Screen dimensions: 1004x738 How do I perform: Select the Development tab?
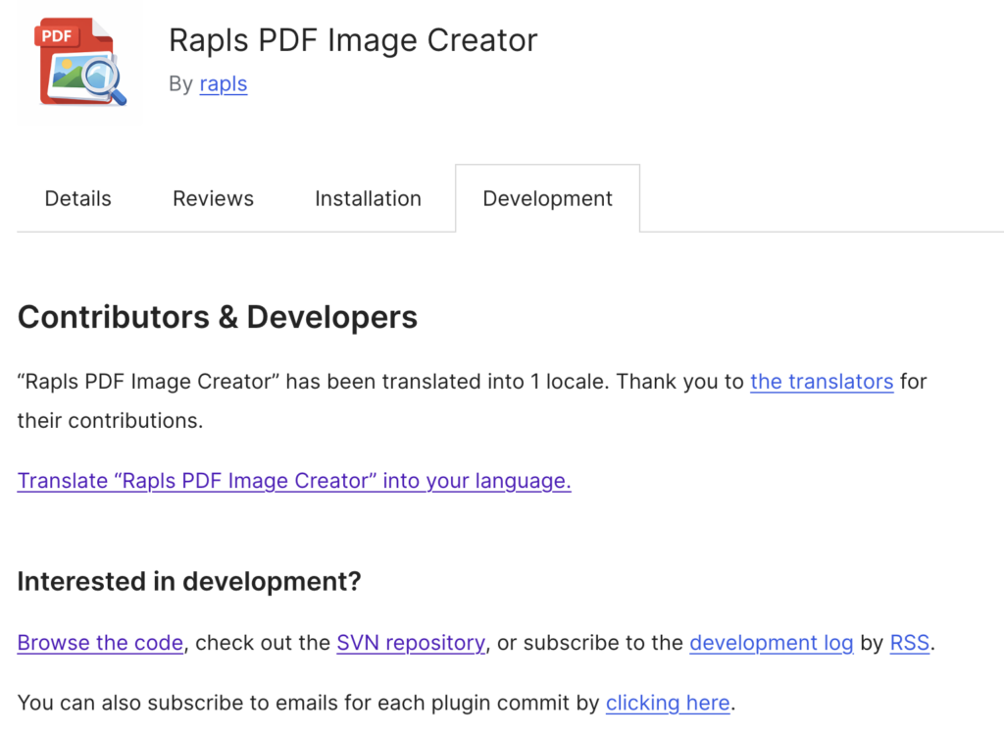click(x=547, y=198)
